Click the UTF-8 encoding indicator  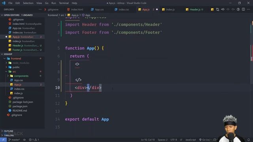tap(174, 140)
